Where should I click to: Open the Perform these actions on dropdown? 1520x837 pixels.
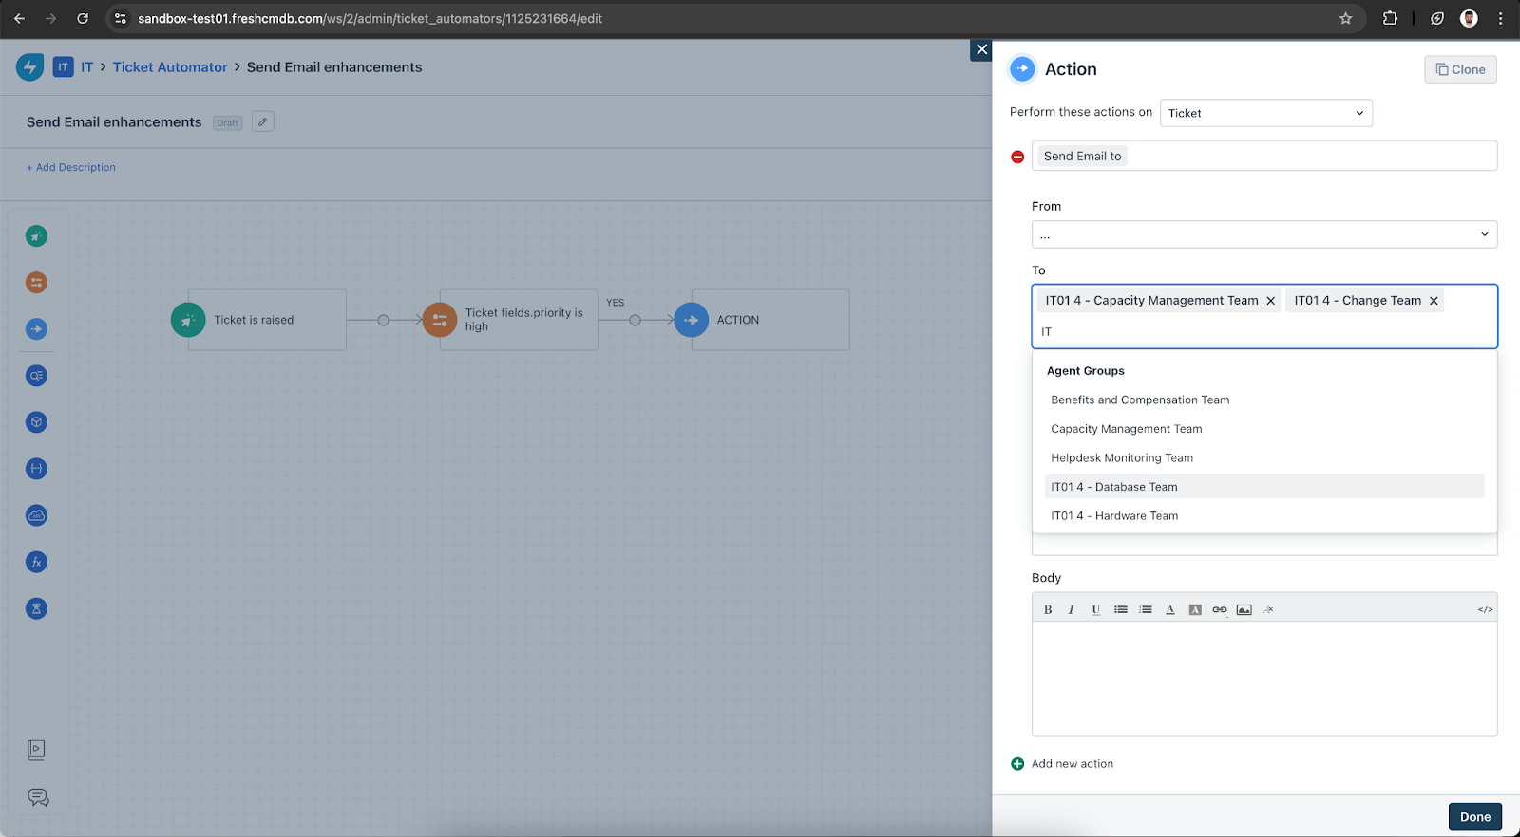tap(1265, 113)
